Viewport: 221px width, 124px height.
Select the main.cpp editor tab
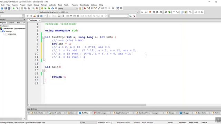[33, 20]
